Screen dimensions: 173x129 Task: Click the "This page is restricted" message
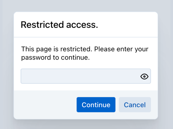pyautogui.click(x=85, y=49)
